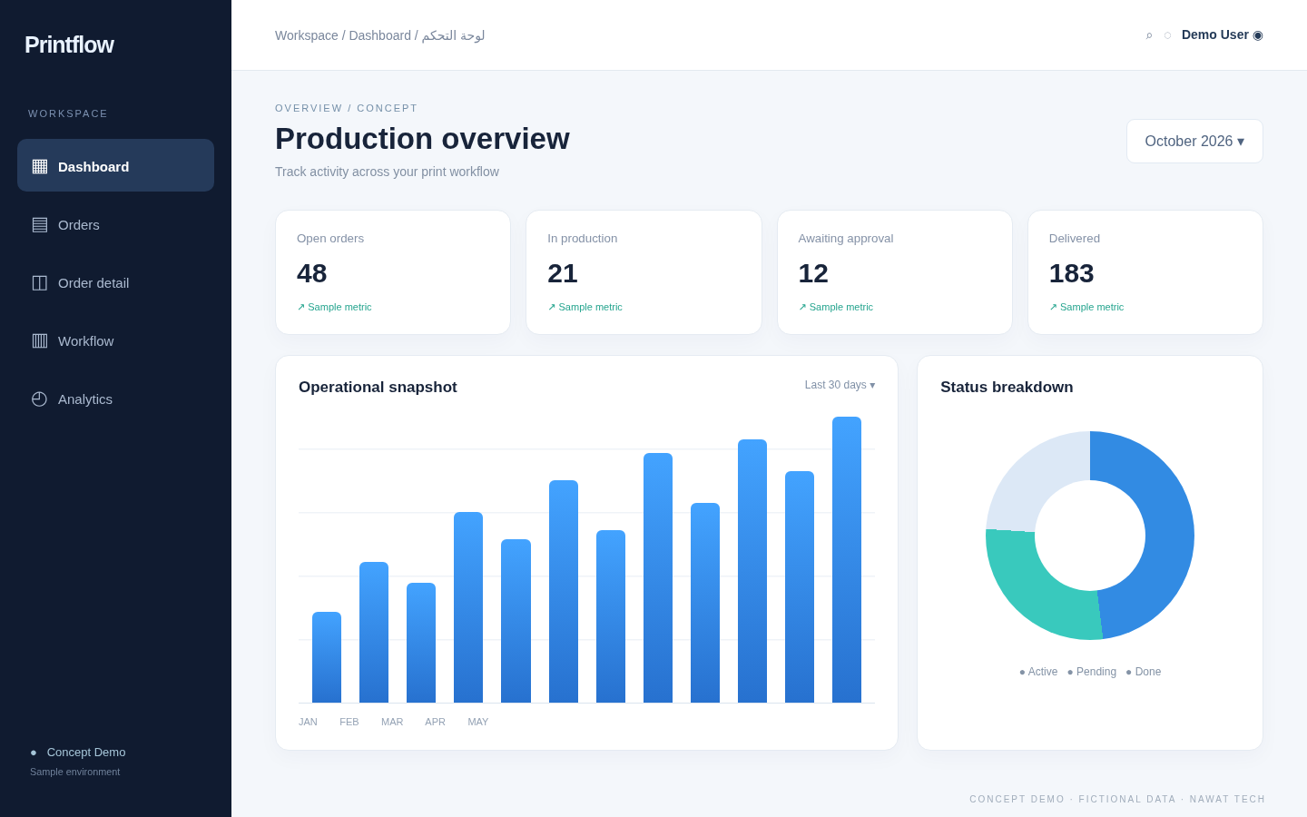The height and width of the screenshot is (817, 1307).
Task: Click the Arabic لوحة التحكم breadcrumb
Action: coord(453,35)
